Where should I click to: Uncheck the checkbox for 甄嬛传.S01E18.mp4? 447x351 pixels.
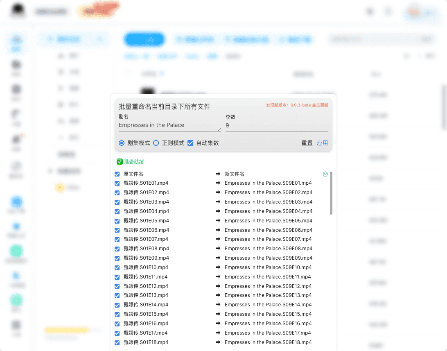tap(117, 343)
